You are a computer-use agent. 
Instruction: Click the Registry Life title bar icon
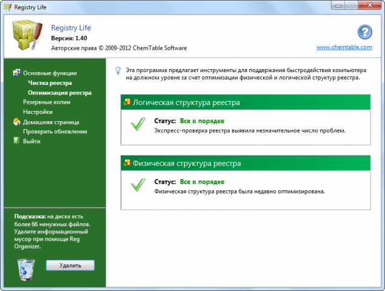(8, 7)
